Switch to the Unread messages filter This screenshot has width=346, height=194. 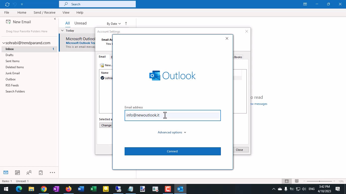pyautogui.click(x=80, y=23)
